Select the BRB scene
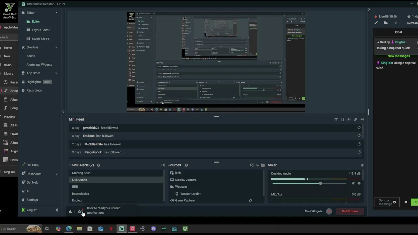This screenshot has width=418, height=235. click(x=116, y=186)
